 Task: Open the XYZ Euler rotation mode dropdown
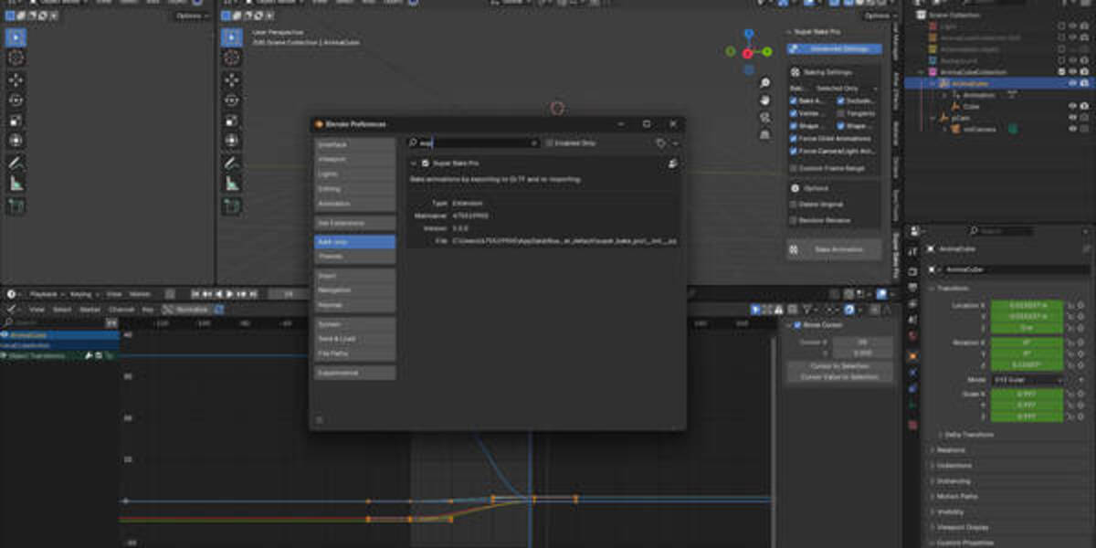[1027, 379]
